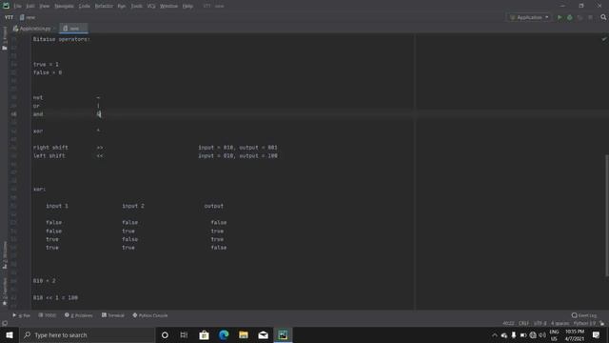Click 'input = 010, output = 001' text

coord(238,148)
